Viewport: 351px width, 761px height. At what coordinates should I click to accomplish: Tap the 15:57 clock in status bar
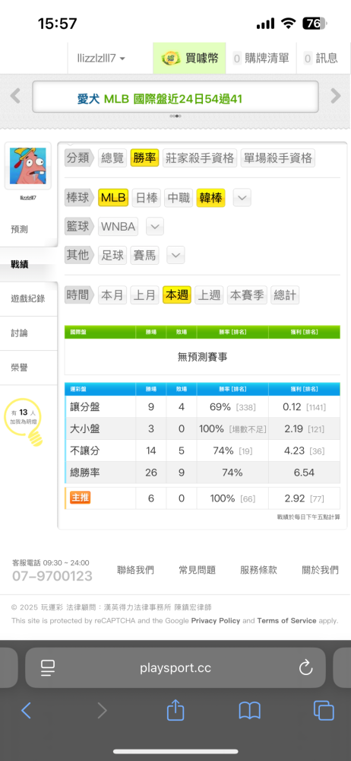[x=57, y=24]
